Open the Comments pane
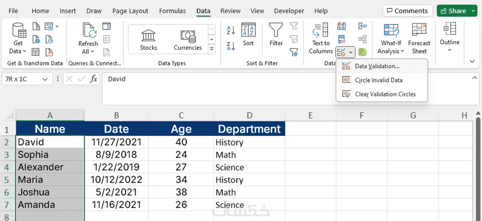Image resolution: width=482 pixels, height=221 pixels. tap(407, 11)
